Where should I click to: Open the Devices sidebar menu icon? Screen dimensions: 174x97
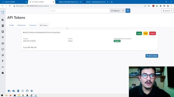(3, 26)
